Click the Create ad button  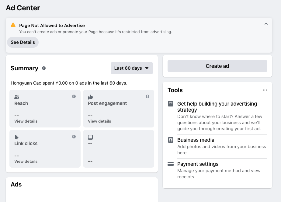217,66
